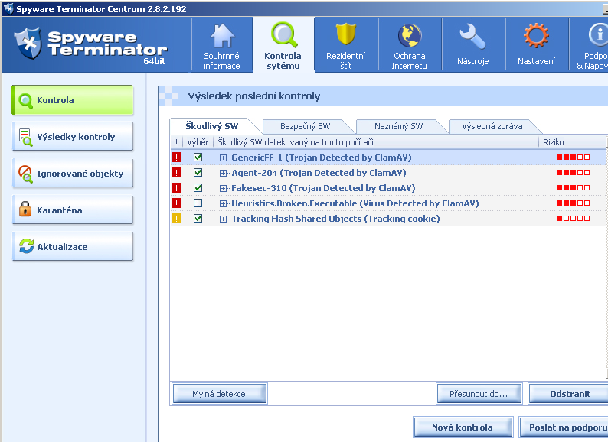Select Kontrola systému magnifier icon
This screenshot has width=608, height=442.
284,35
